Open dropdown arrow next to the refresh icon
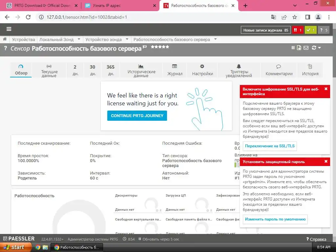This screenshot has width=336, height=252. click(x=320, y=48)
